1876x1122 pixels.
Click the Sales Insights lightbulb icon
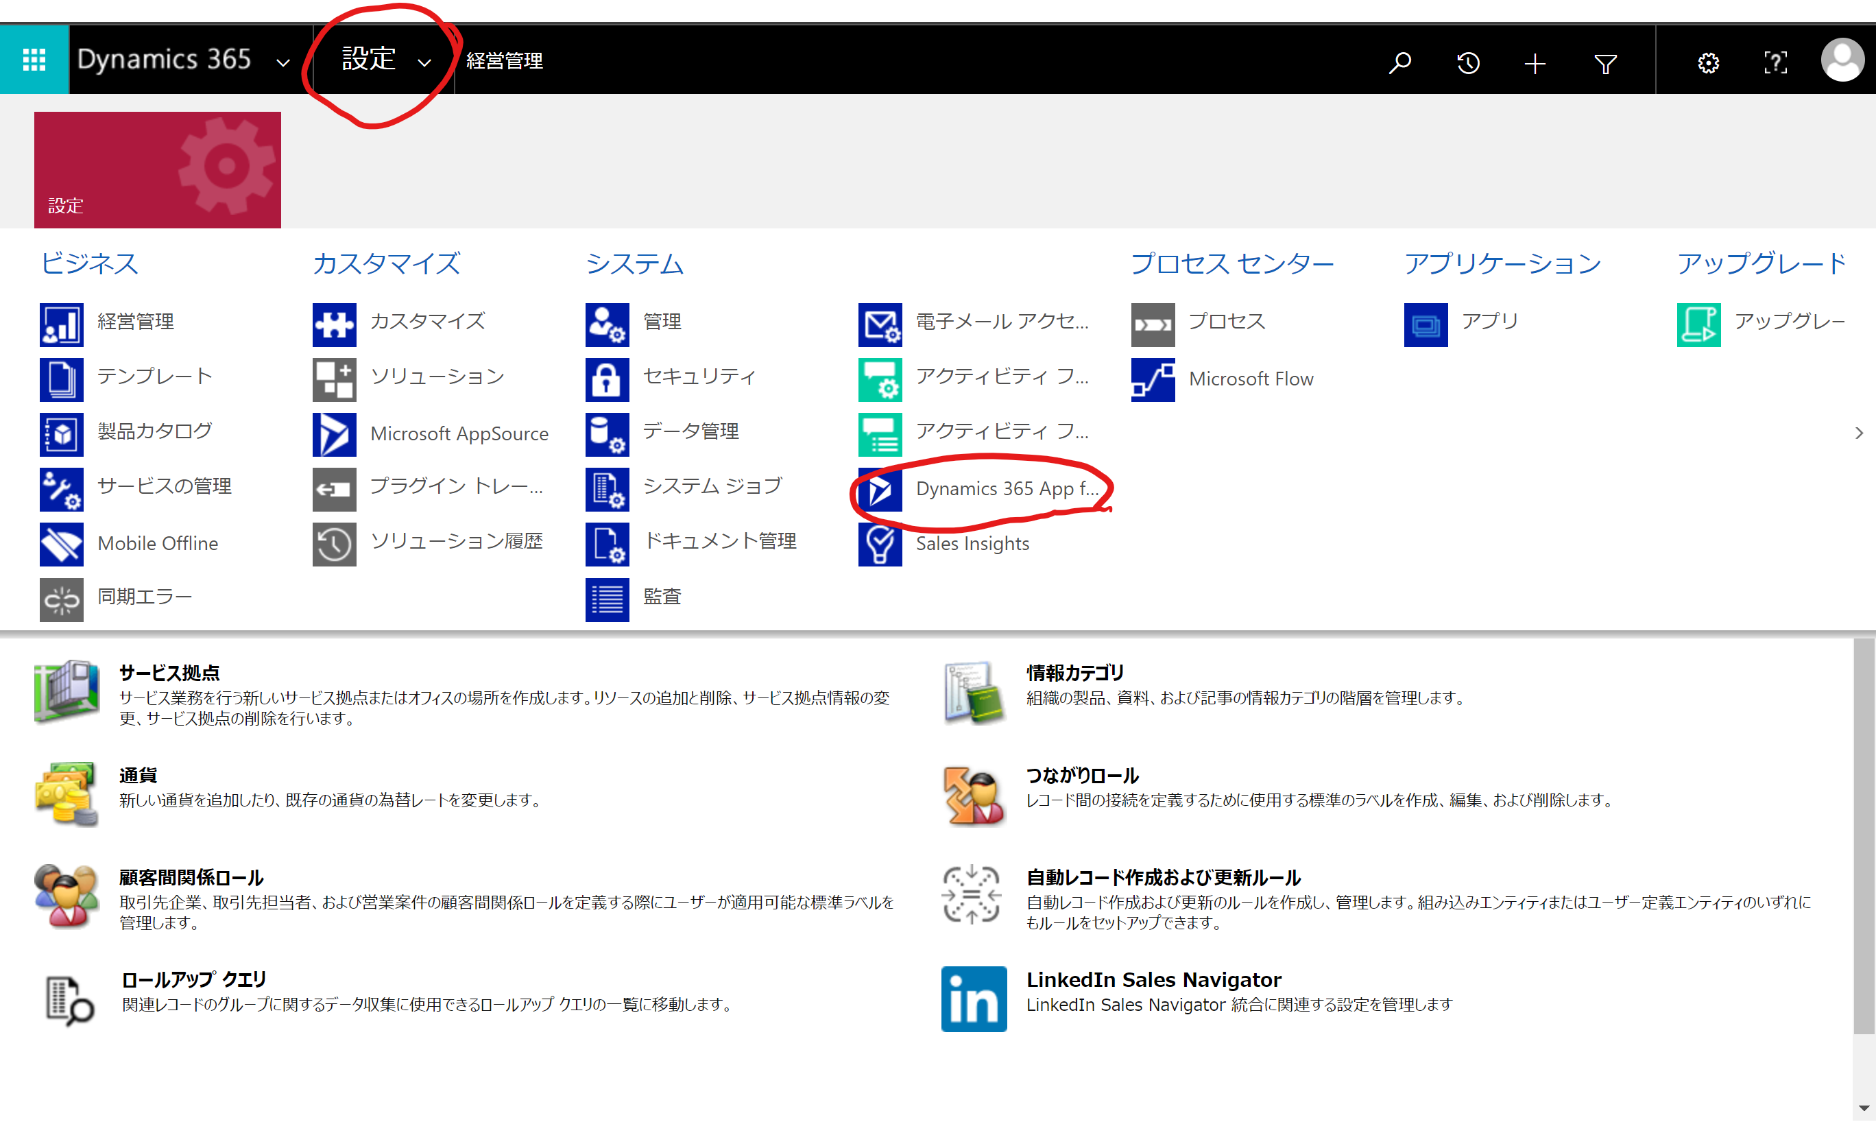(880, 544)
